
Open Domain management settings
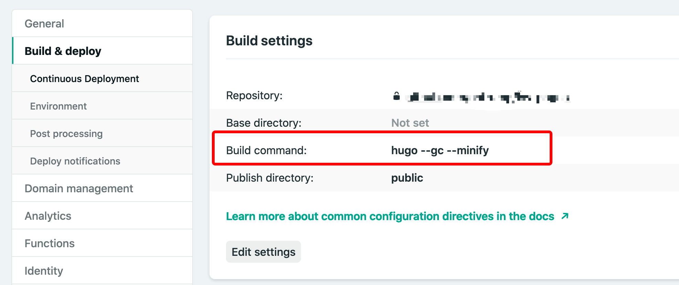coord(79,189)
